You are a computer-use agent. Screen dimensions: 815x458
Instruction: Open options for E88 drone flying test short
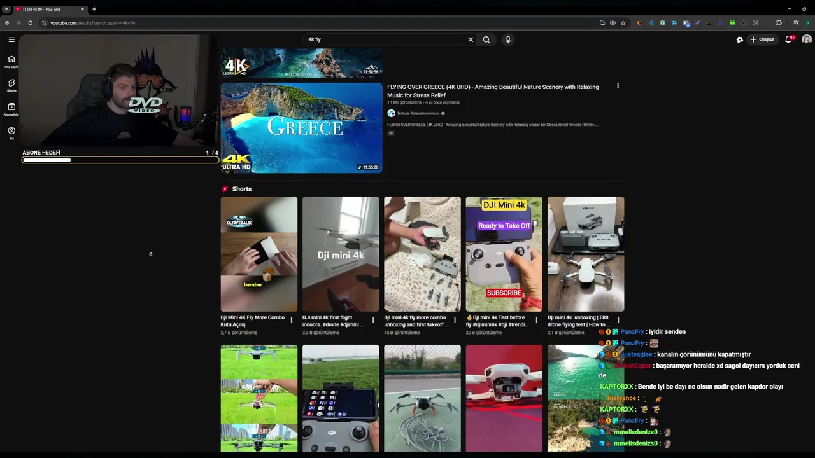point(618,320)
